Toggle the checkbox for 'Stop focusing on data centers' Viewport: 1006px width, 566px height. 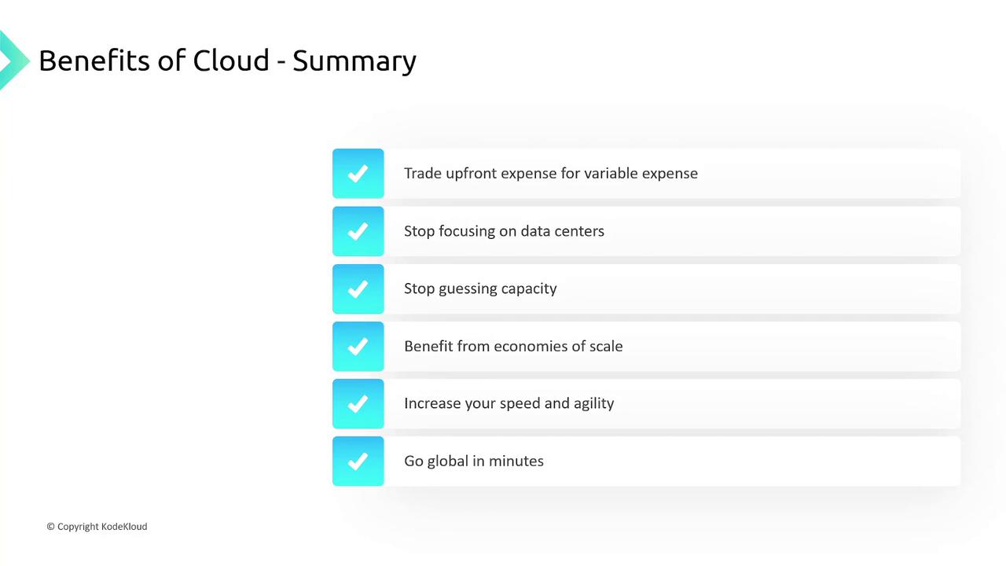358,231
